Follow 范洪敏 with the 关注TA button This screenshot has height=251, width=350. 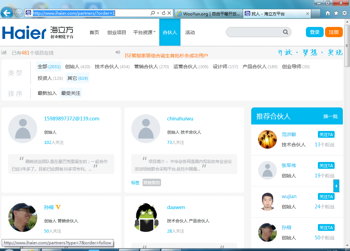(326, 134)
